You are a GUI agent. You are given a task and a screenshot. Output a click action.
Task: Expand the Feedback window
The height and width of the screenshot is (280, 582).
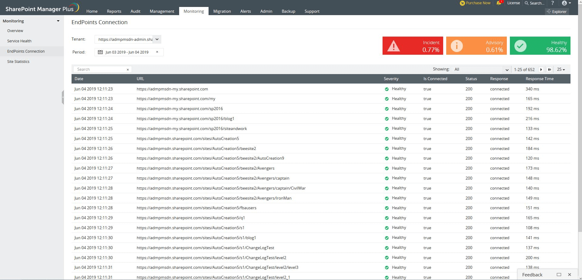coord(559,275)
